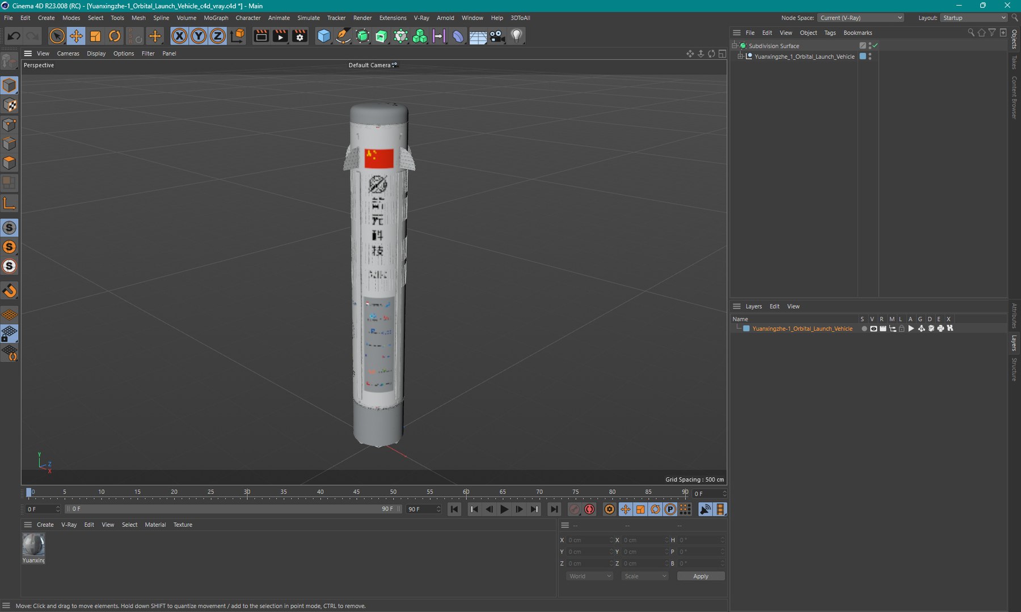Activate the Move tool
The height and width of the screenshot is (612, 1021).
[x=76, y=36]
